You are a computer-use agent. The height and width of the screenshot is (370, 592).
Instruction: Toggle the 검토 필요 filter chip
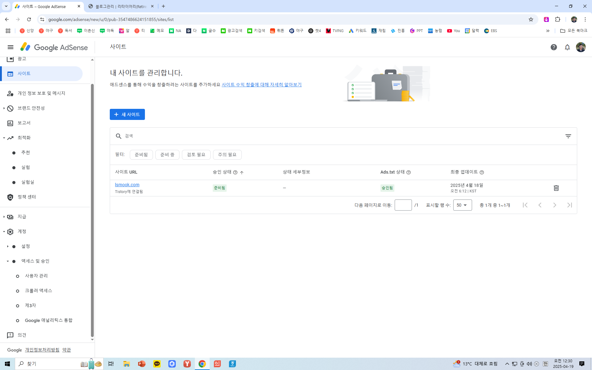point(196,155)
